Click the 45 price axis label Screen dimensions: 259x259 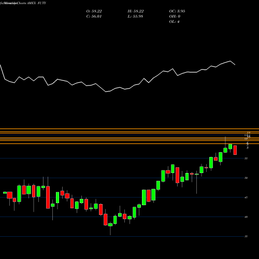coord(246,197)
